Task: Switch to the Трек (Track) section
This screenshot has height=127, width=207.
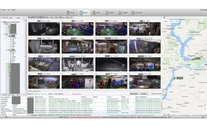Action: (96, 12)
